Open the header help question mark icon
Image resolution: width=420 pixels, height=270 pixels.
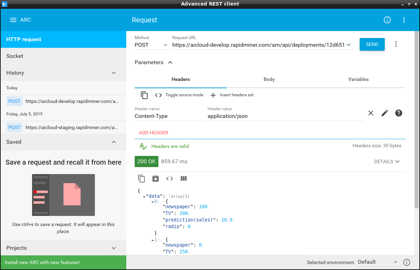pos(399,113)
